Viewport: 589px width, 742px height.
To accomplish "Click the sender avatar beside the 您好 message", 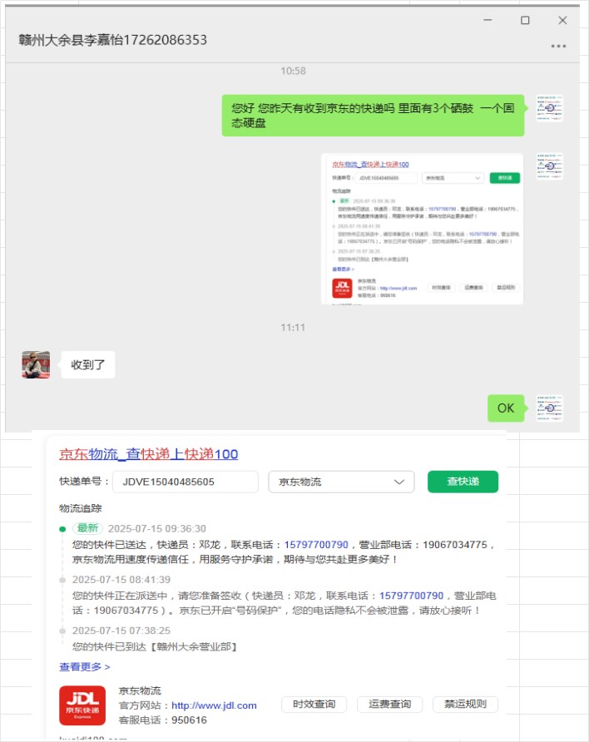I will pyautogui.click(x=549, y=108).
